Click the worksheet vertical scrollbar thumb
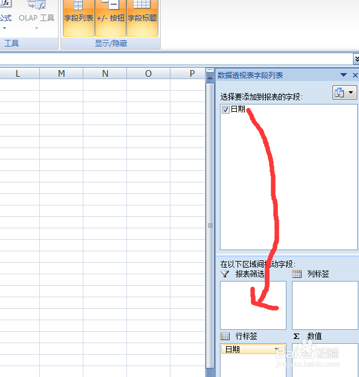 pos(210,225)
